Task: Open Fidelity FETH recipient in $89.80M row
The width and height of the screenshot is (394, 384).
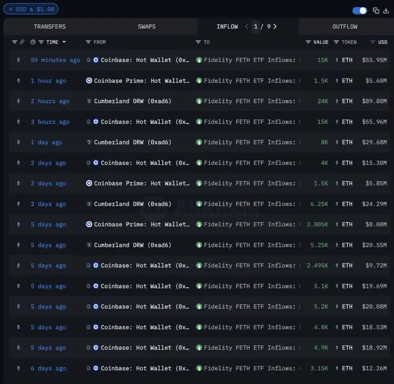Action: coord(250,101)
